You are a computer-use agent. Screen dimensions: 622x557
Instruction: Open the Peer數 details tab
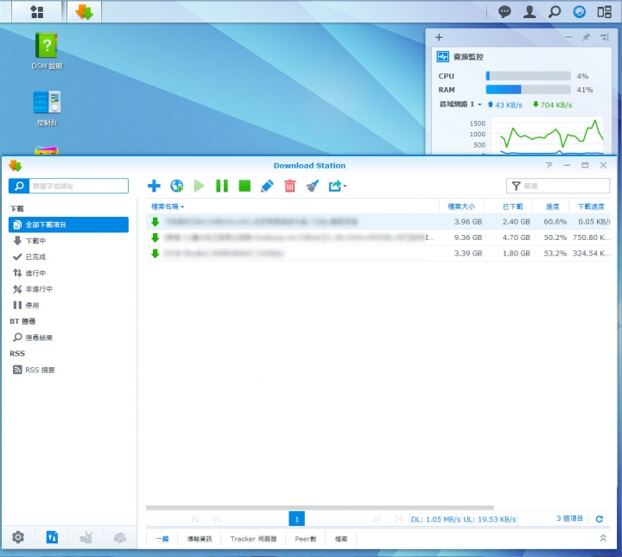coord(306,539)
